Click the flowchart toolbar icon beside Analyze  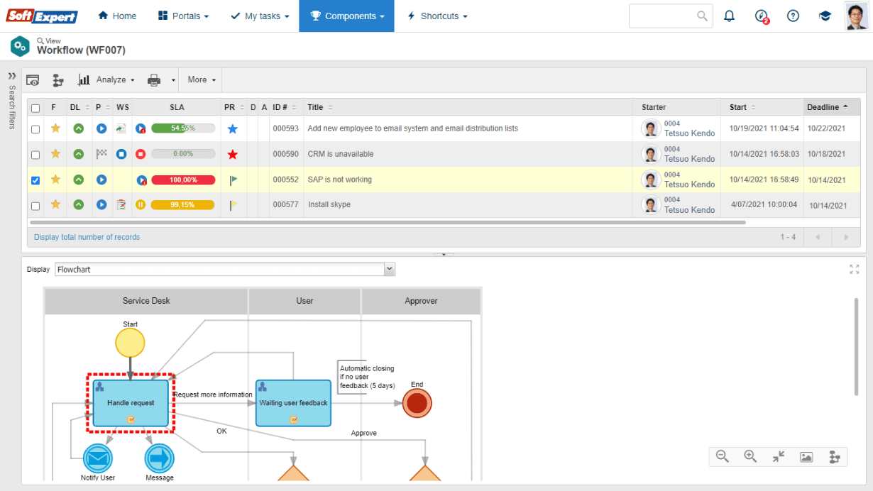58,80
